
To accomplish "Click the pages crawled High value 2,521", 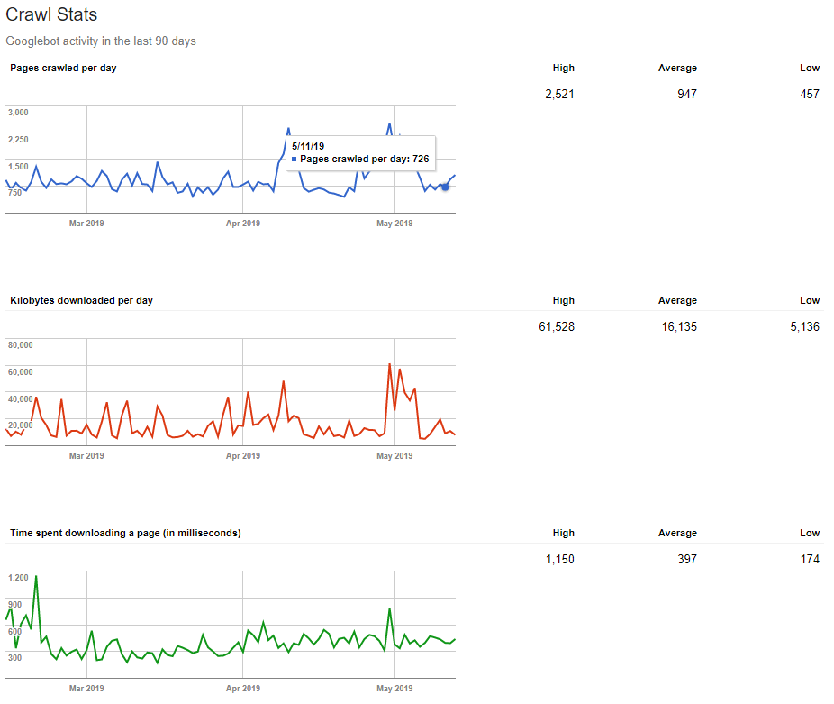I will (x=559, y=95).
